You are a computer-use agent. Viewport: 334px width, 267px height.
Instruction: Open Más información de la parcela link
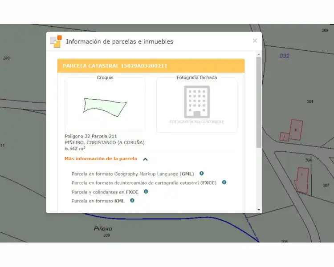pyautogui.click(x=101, y=159)
